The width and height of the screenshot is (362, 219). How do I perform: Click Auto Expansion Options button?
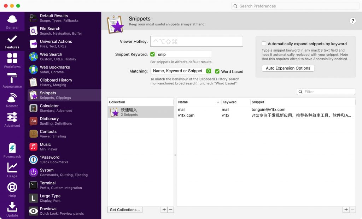(288, 68)
